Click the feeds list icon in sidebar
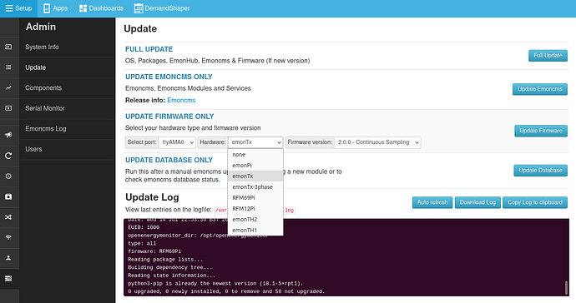576x303 pixels. click(8, 67)
